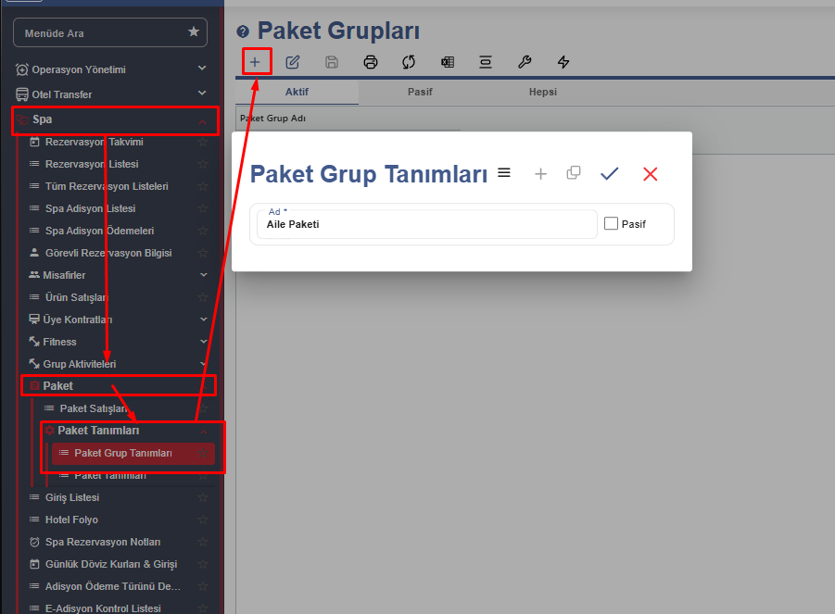Close the dialog with the red X
Viewport: 835px width, 614px height.
point(651,173)
